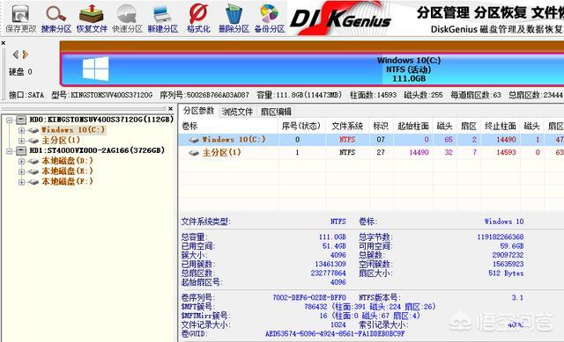The image size is (564, 342).
Task: Switch to the 扇区编辑 tab
Action: (276, 112)
